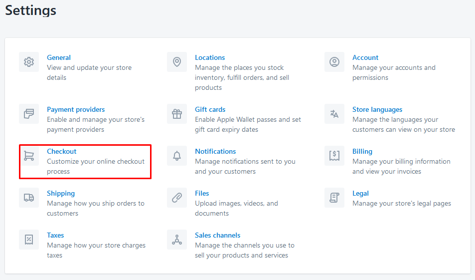
Task: Click the Legal document scroll icon
Action: coord(334,198)
